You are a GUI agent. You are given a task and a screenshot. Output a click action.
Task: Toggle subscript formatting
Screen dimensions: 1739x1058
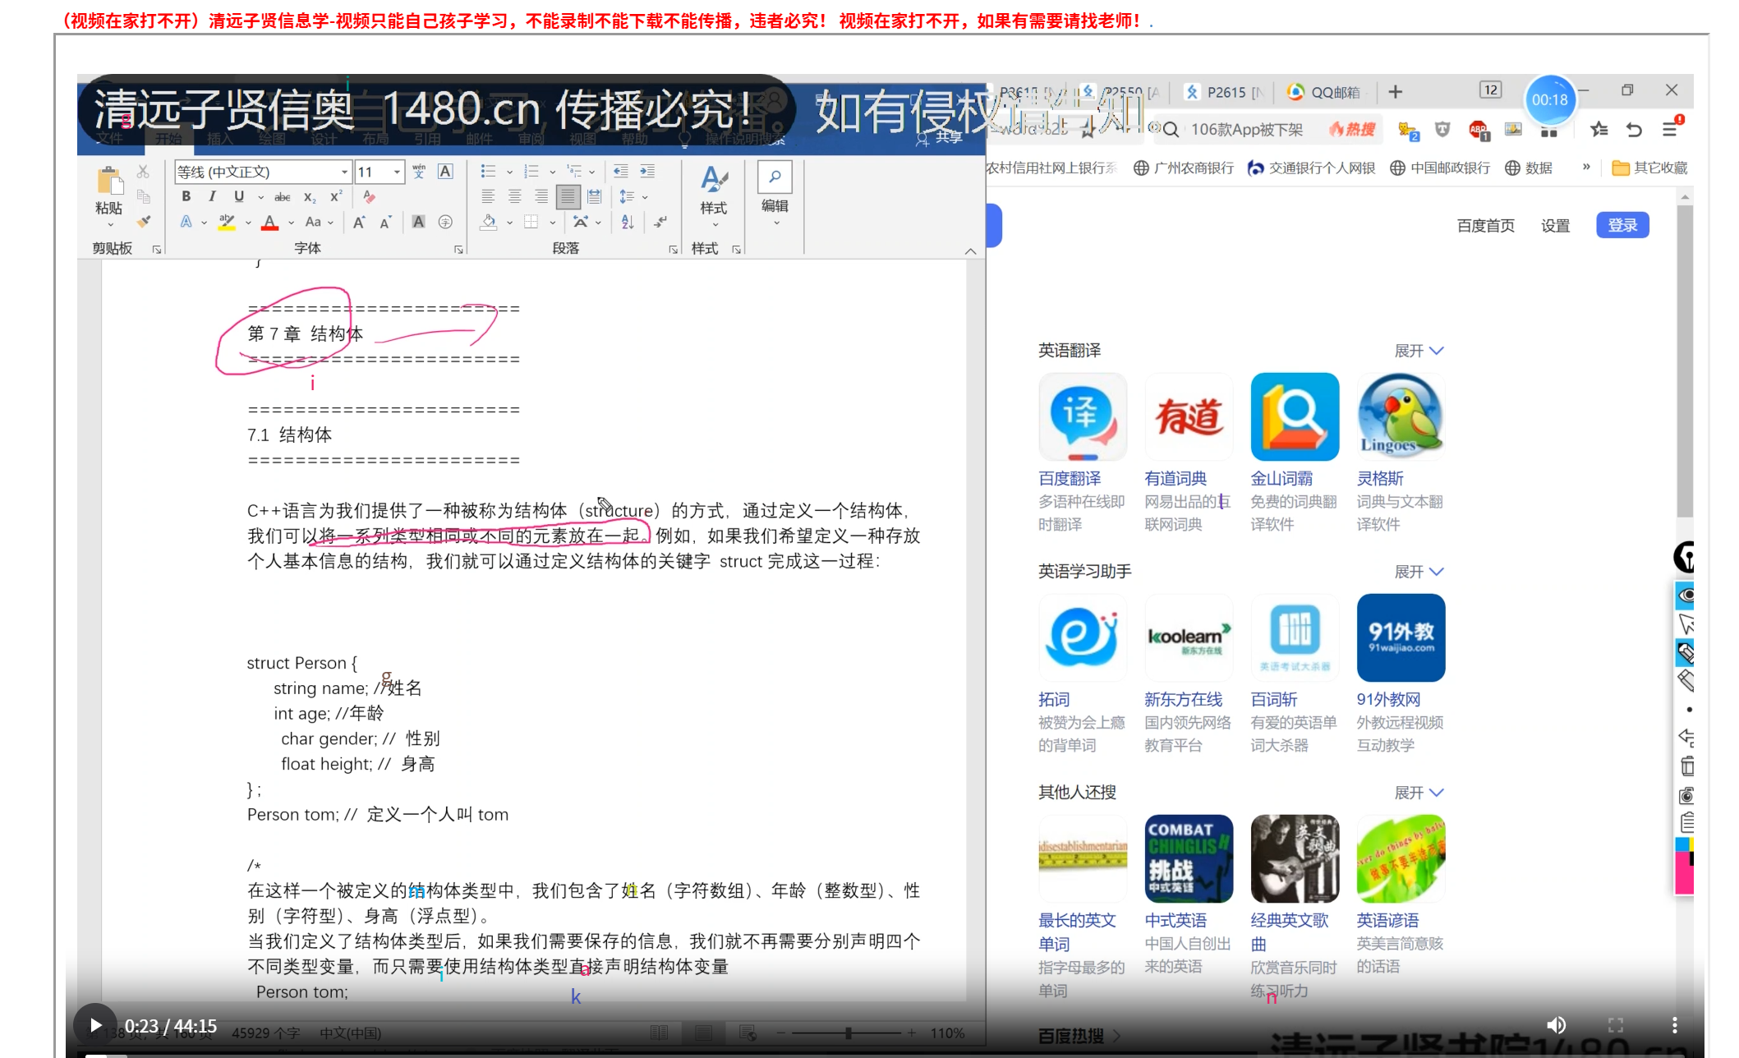coord(309,197)
